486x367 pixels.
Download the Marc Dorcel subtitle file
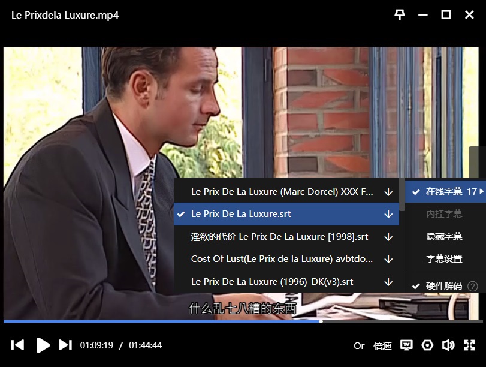click(388, 192)
